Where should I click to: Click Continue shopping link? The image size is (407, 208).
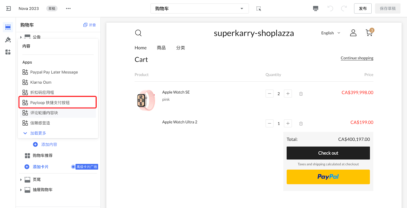(357, 58)
